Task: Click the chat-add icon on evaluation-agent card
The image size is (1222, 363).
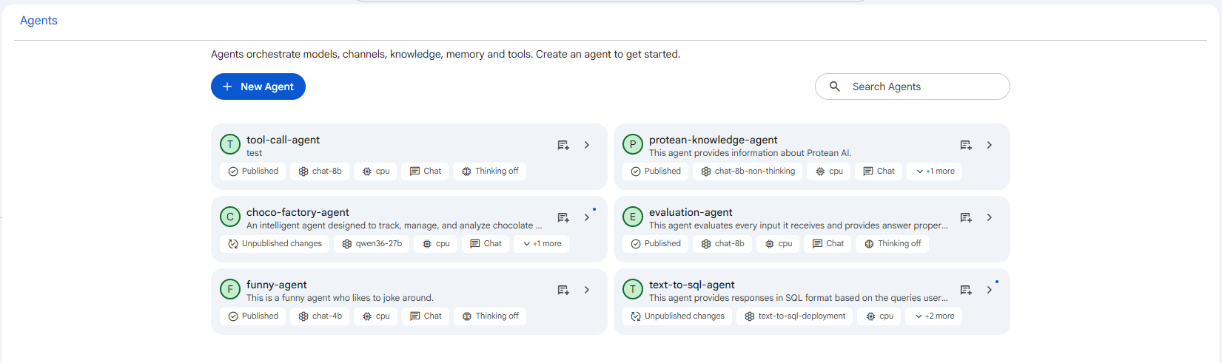Action: tap(966, 218)
